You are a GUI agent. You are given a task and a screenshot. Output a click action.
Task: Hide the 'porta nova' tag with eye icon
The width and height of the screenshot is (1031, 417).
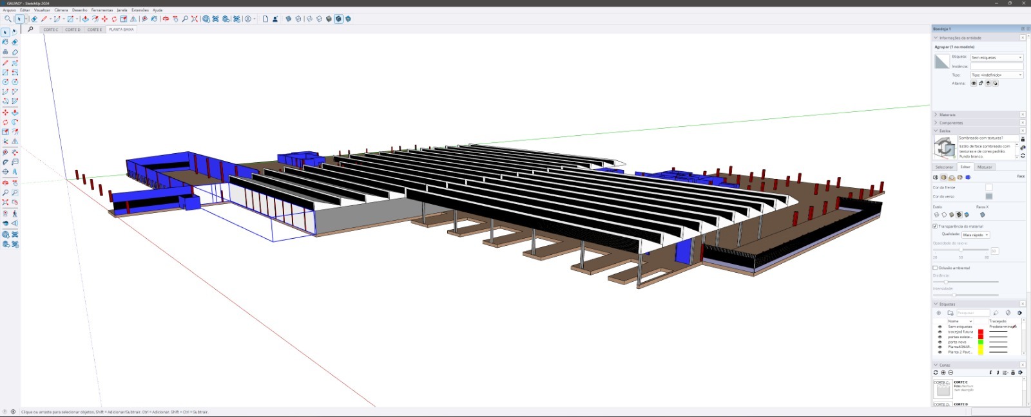pyautogui.click(x=939, y=342)
